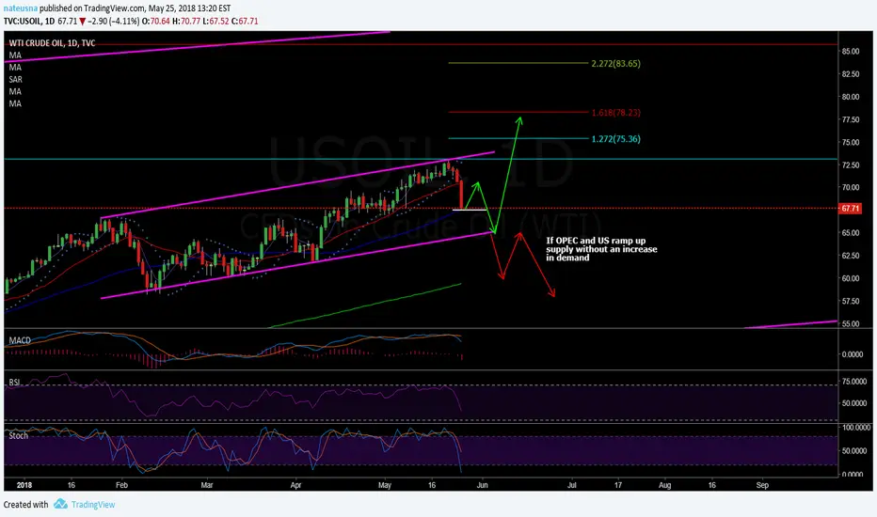Screen dimensions: 877x517
Task: Click the 75.0000 RSI scale label
Action: pyautogui.click(x=854, y=382)
